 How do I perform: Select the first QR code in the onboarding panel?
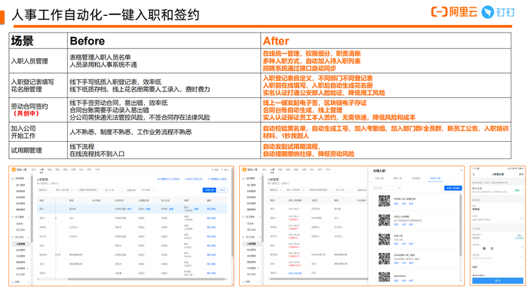point(384,201)
